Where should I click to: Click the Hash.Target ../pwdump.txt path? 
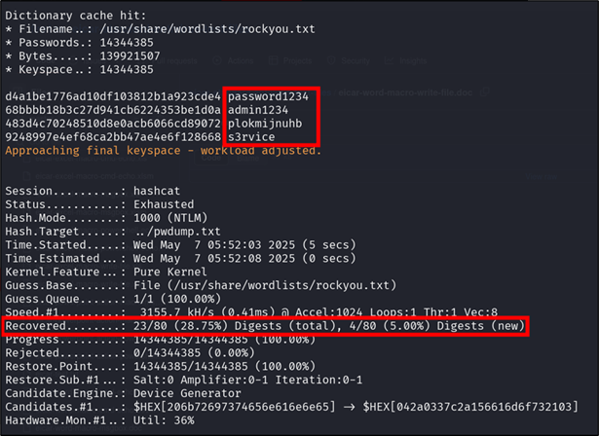click(177, 232)
